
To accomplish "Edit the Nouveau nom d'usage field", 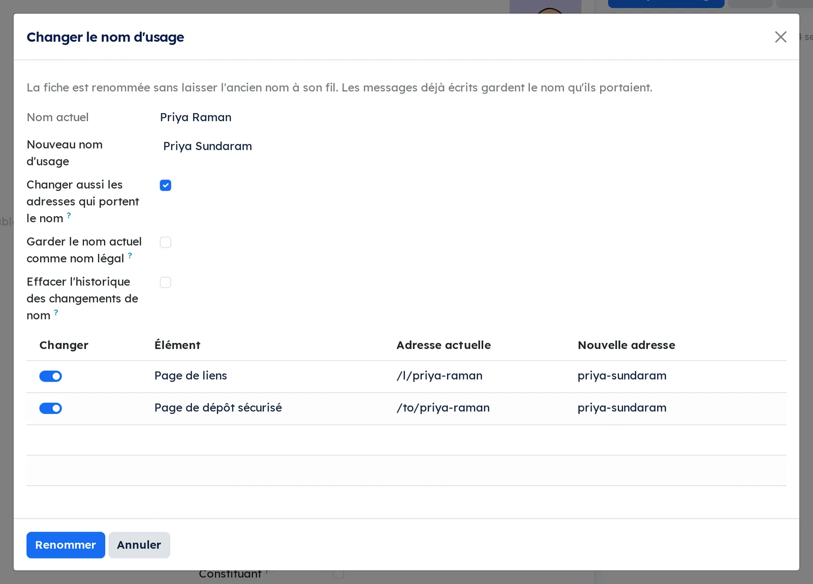I will pos(473,146).
